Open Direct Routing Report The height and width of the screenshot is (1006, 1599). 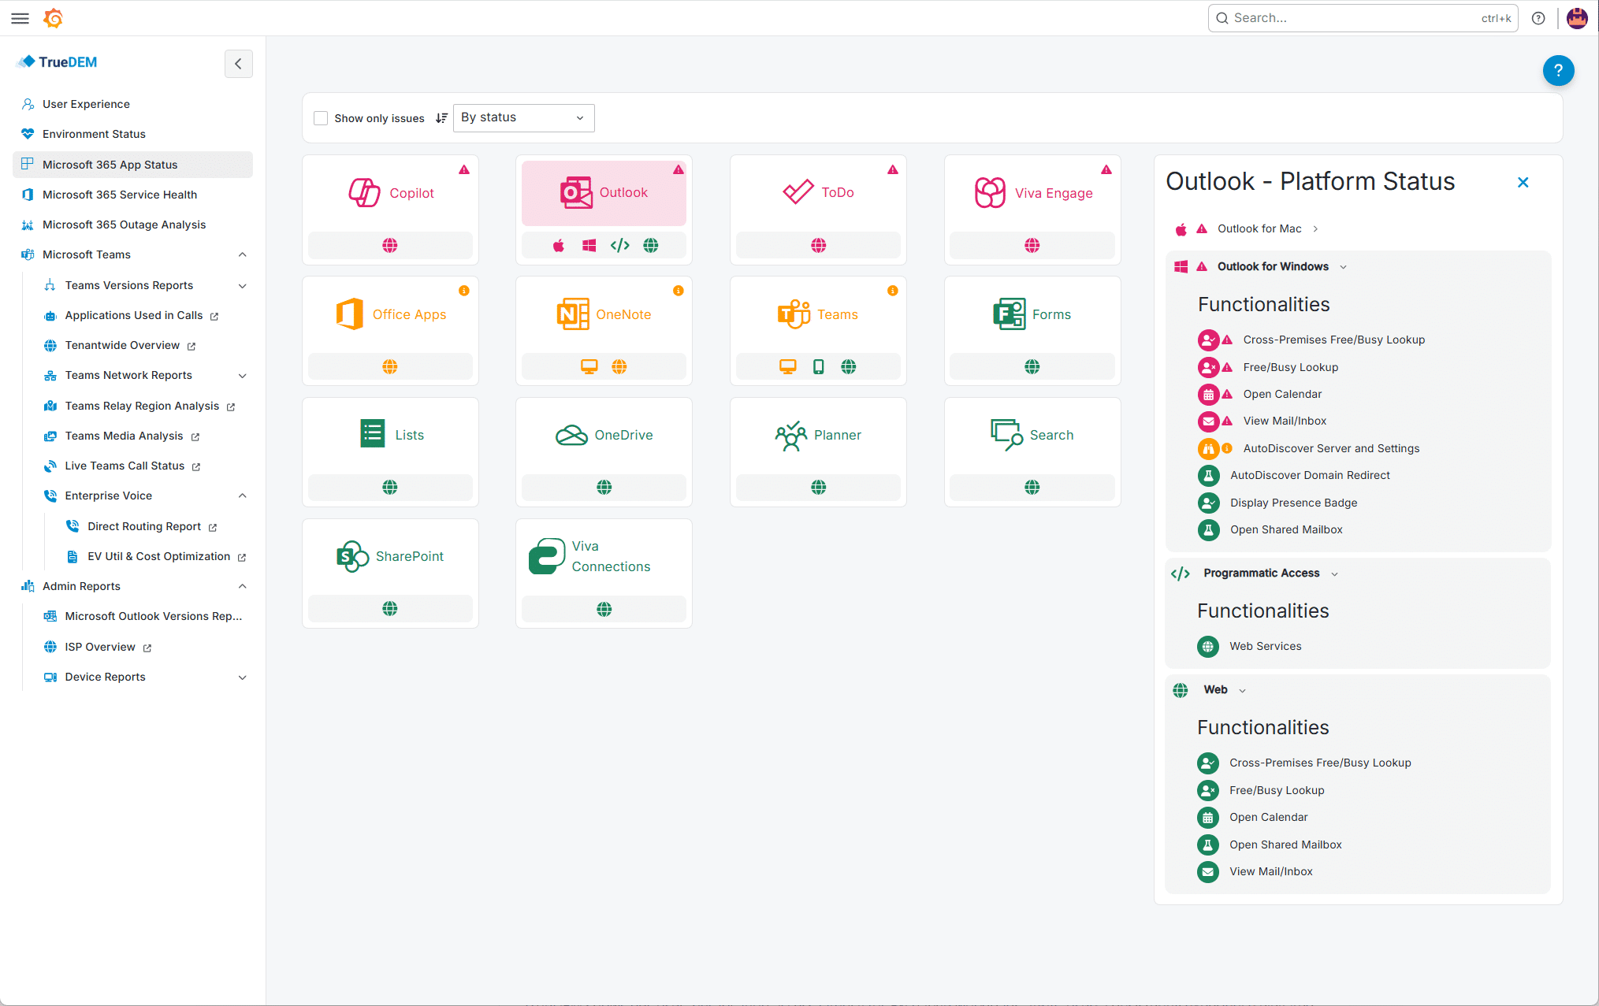point(144,526)
